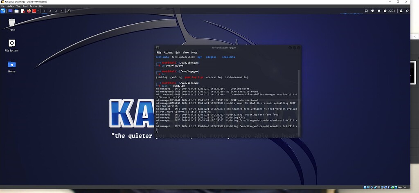This screenshot has width=419, height=193.
Task: Launch Firefox from the top panel
Action: (29, 11)
